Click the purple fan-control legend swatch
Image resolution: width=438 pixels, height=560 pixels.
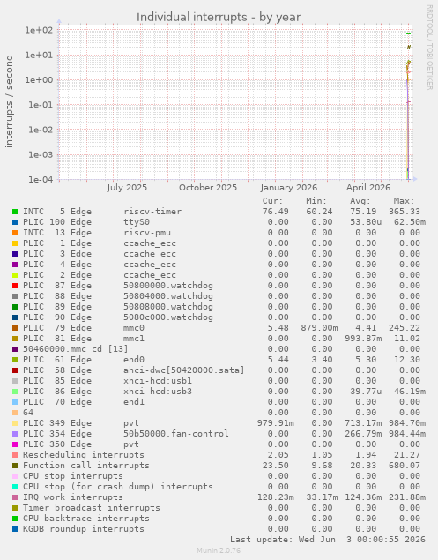pyautogui.click(x=15, y=434)
